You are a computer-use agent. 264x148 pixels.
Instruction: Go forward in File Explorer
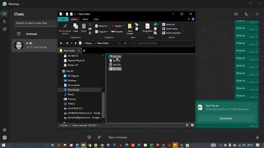67,43
